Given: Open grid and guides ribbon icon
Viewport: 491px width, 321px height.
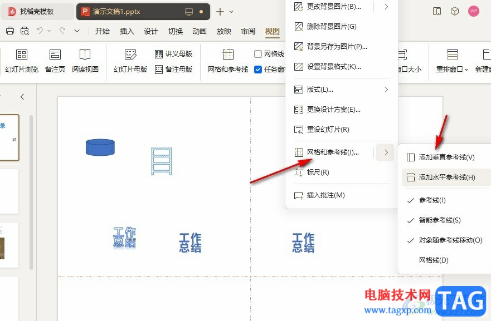Looking at the screenshot, I should [228, 55].
